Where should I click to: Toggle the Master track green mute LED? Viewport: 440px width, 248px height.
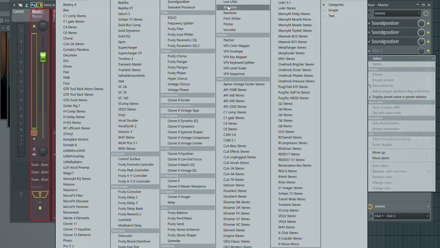click(x=34, y=26)
